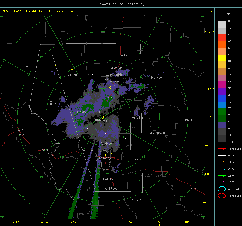Select the white 04DK arrow in legend
242x226 pixels.
click(222, 156)
